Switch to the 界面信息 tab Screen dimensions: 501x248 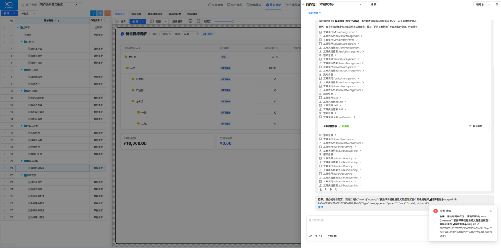point(136,14)
